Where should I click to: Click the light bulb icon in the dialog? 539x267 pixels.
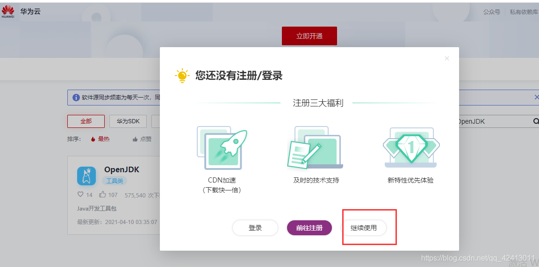182,76
